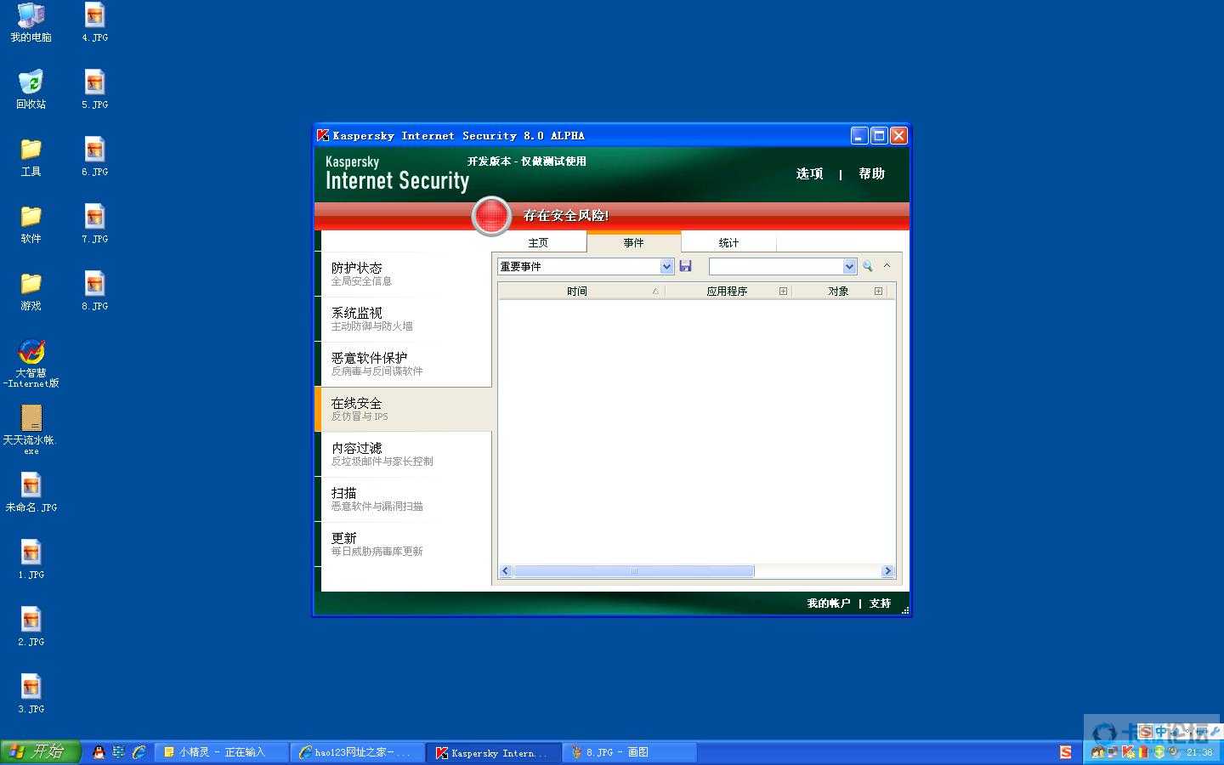The width and height of the screenshot is (1224, 765).
Task: Switch to the 主页 tab
Action: (538, 243)
